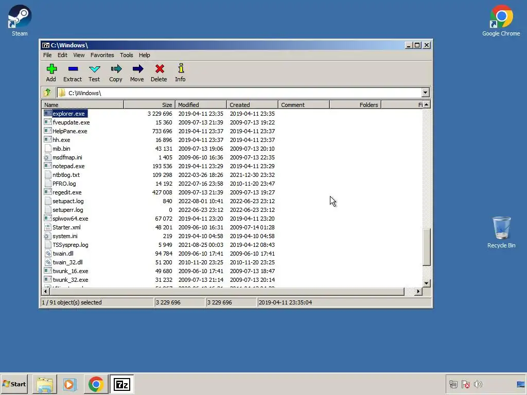This screenshot has width=527, height=395.
Task: Click the Start button
Action: pyautogui.click(x=14, y=384)
